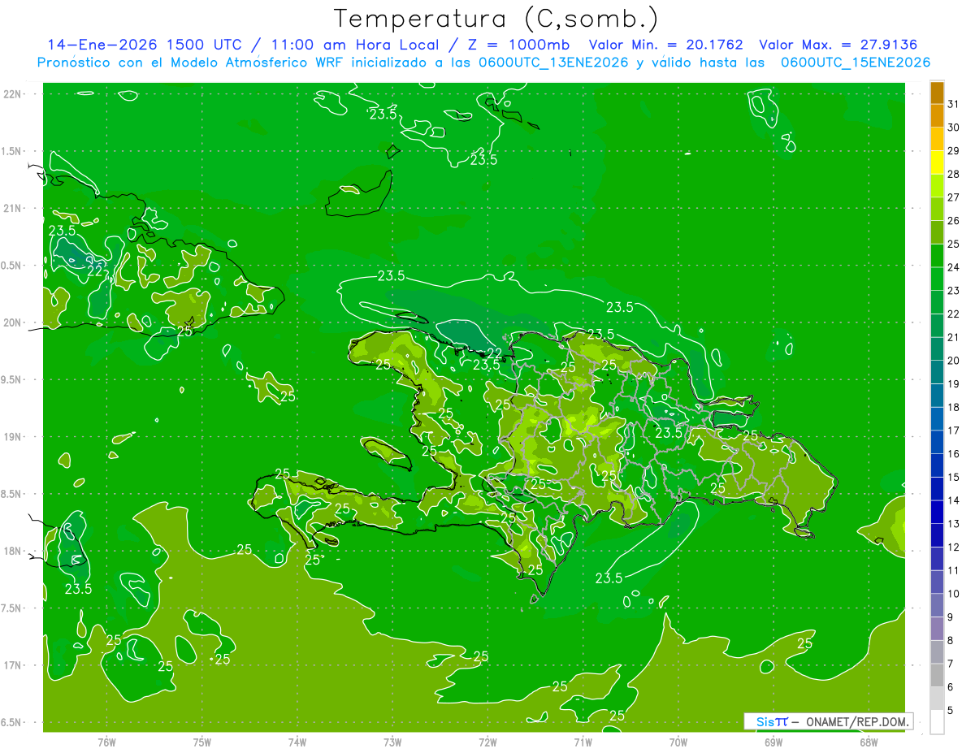This screenshot has width=975, height=753.
Task: Click the '69W' longitude axis label
Action: coord(773,742)
